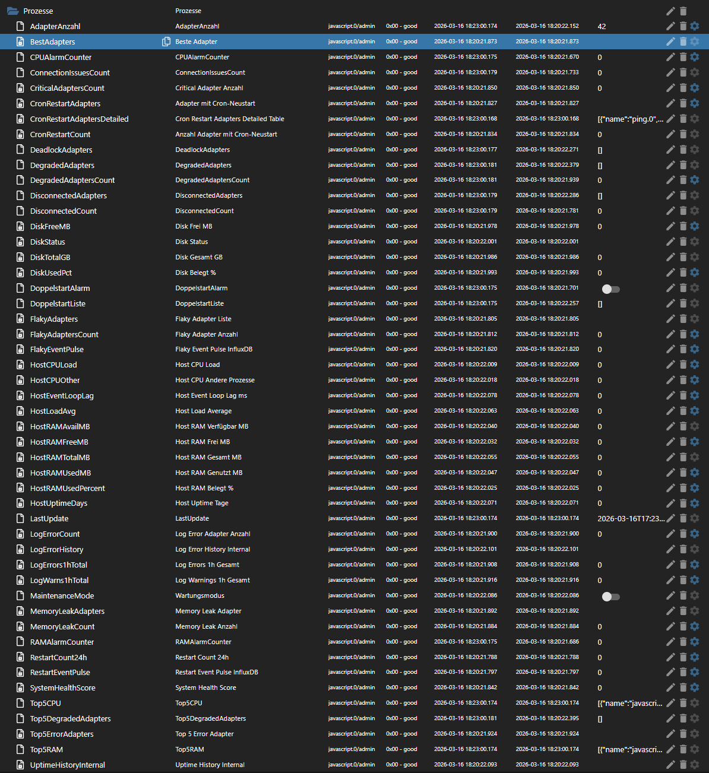This screenshot has height=773, width=709.
Task: Click 'Wartungsmodus' description text
Action: click(200, 595)
